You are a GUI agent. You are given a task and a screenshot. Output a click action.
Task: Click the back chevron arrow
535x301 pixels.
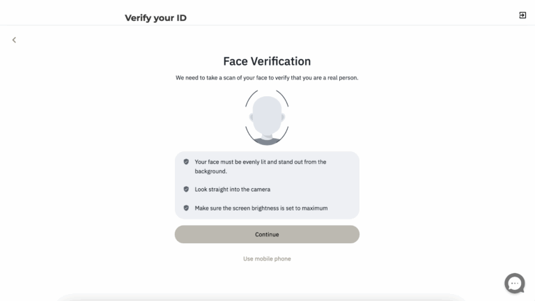(x=14, y=40)
